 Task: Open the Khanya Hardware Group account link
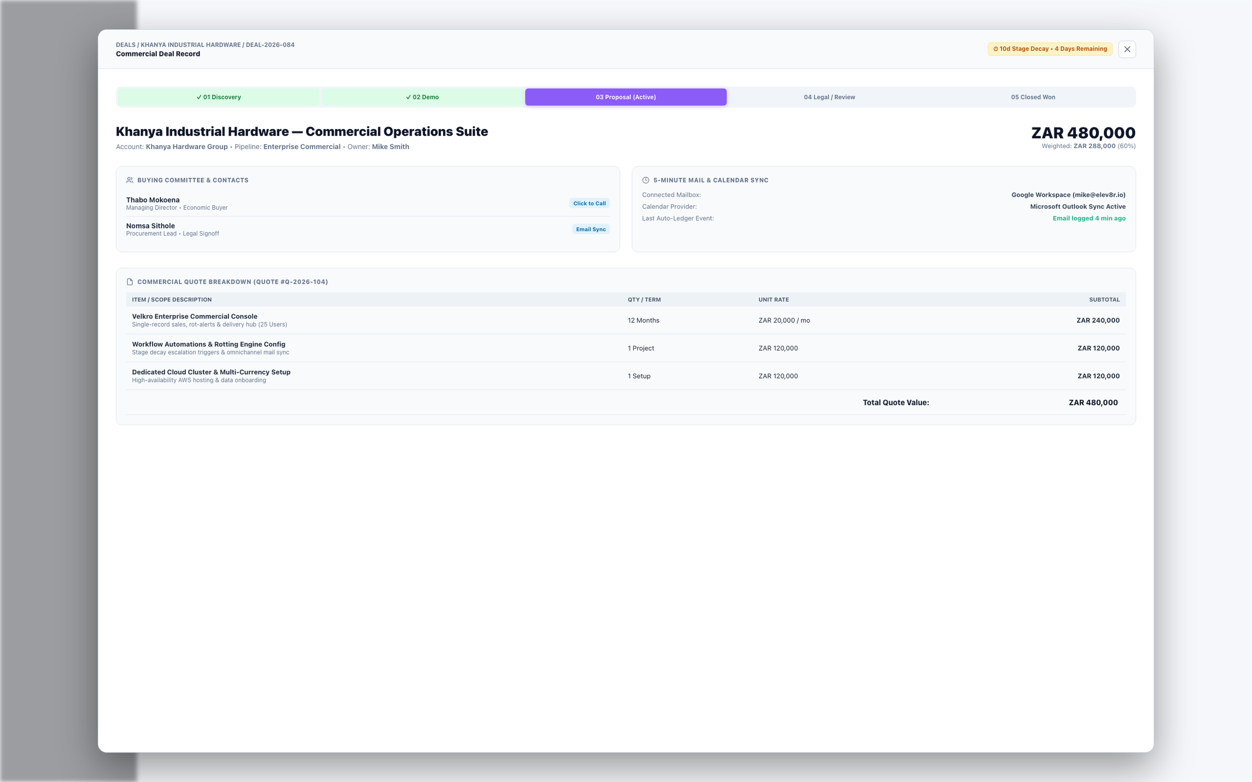point(187,146)
